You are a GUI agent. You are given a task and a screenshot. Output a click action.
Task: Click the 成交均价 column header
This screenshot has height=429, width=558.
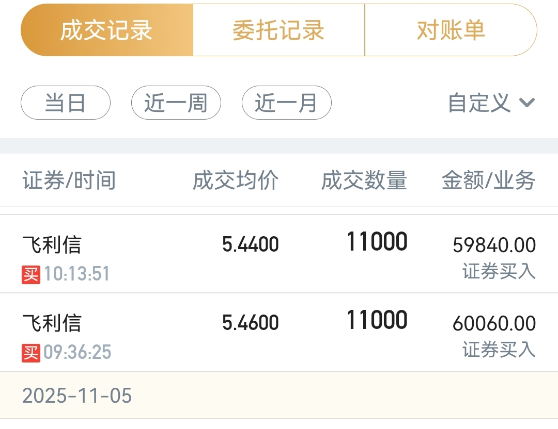click(x=236, y=181)
